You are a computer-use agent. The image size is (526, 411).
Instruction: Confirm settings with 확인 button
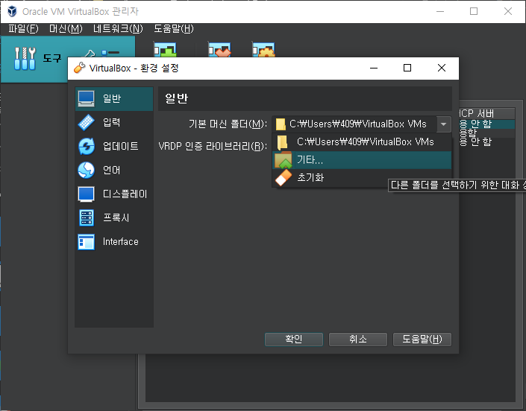point(294,340)
